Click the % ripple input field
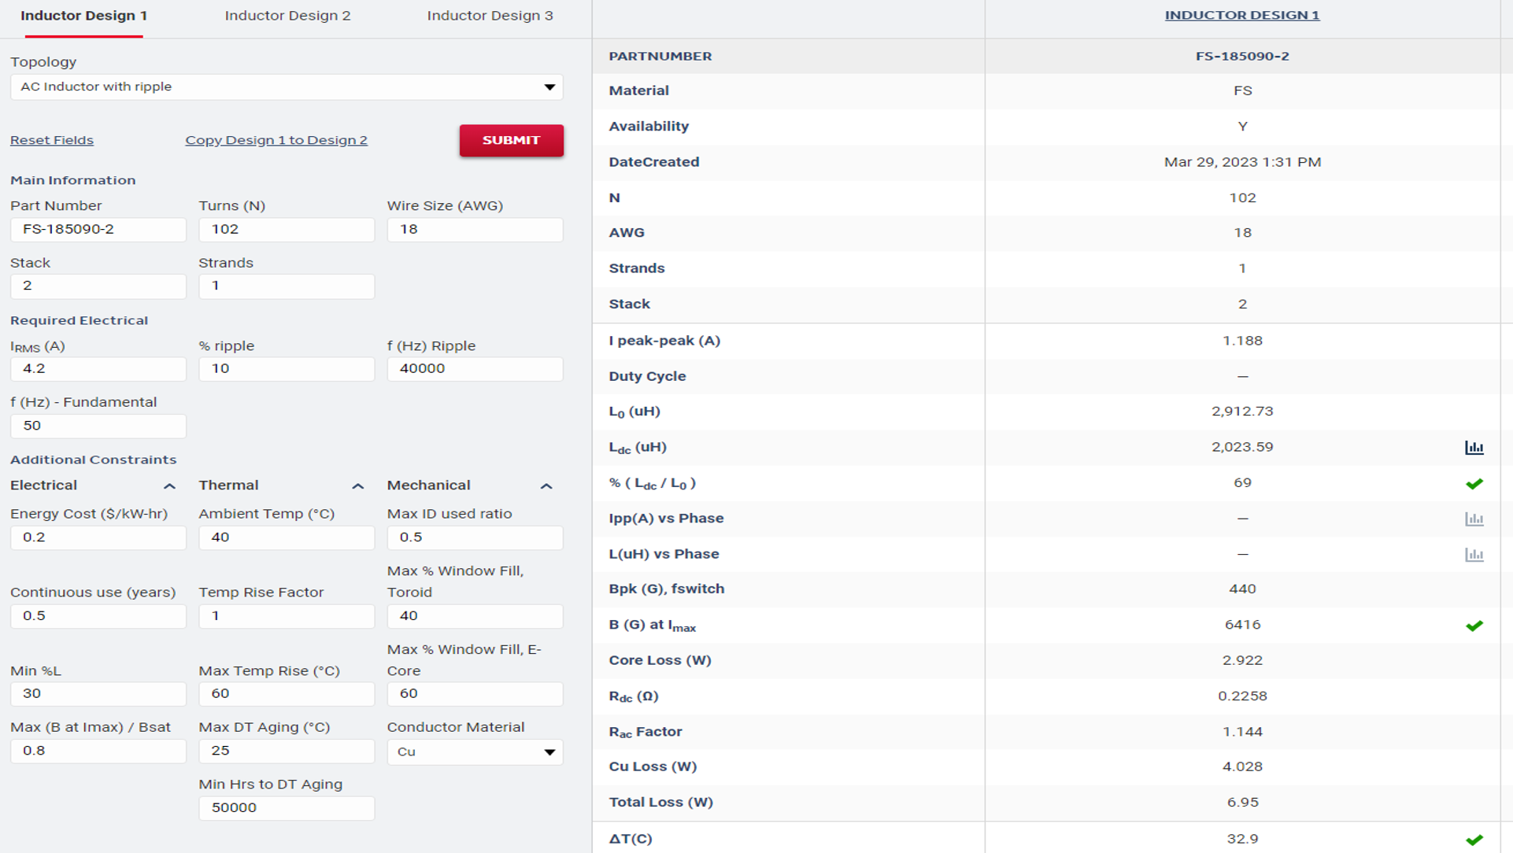This screenshot has width=1513, height=853. [287, 368]
